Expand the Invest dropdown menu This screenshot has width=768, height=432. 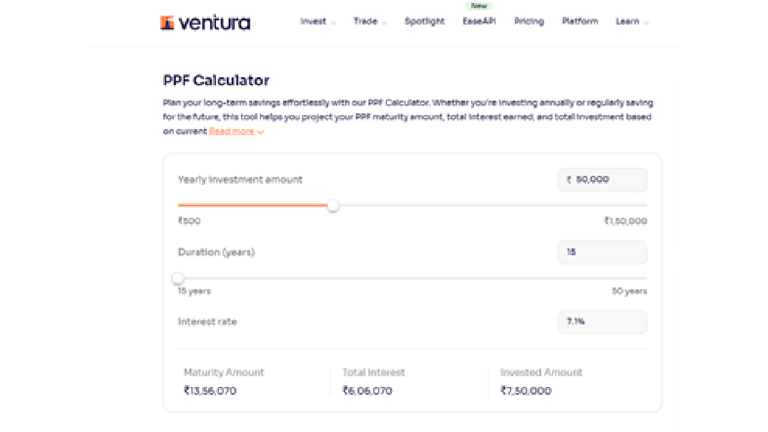[x=317, y=22]
